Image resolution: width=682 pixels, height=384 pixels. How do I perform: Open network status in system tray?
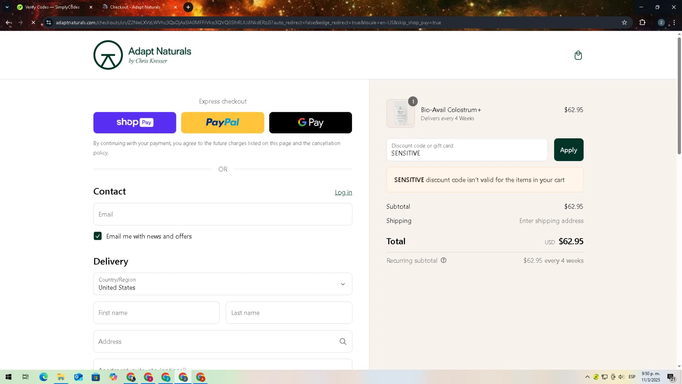(604, 377)
